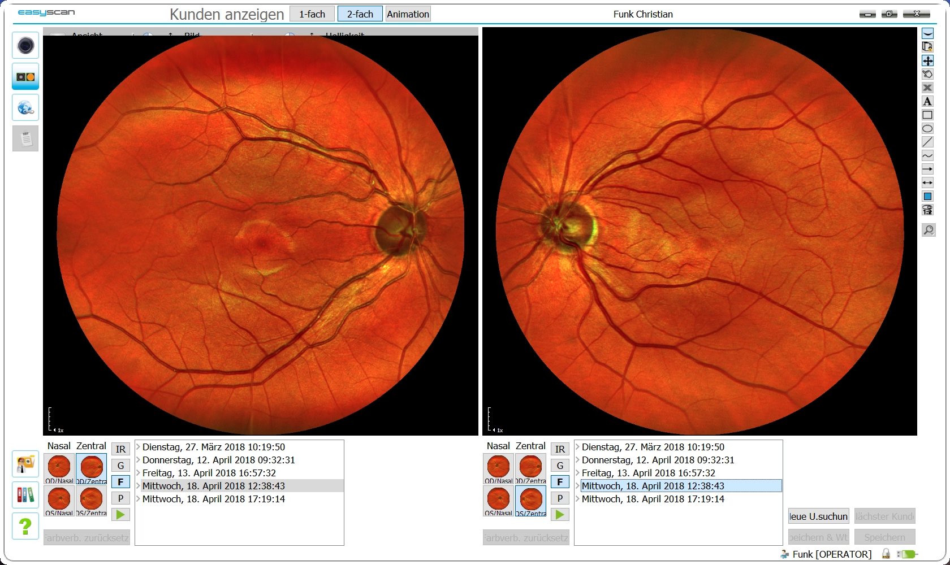Switch to 1-fach view
Screen dimensions: 950x565
click(x=312, y=14)
